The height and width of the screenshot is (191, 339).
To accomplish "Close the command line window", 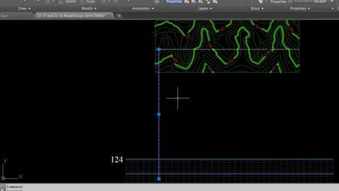I will (2, 189).
